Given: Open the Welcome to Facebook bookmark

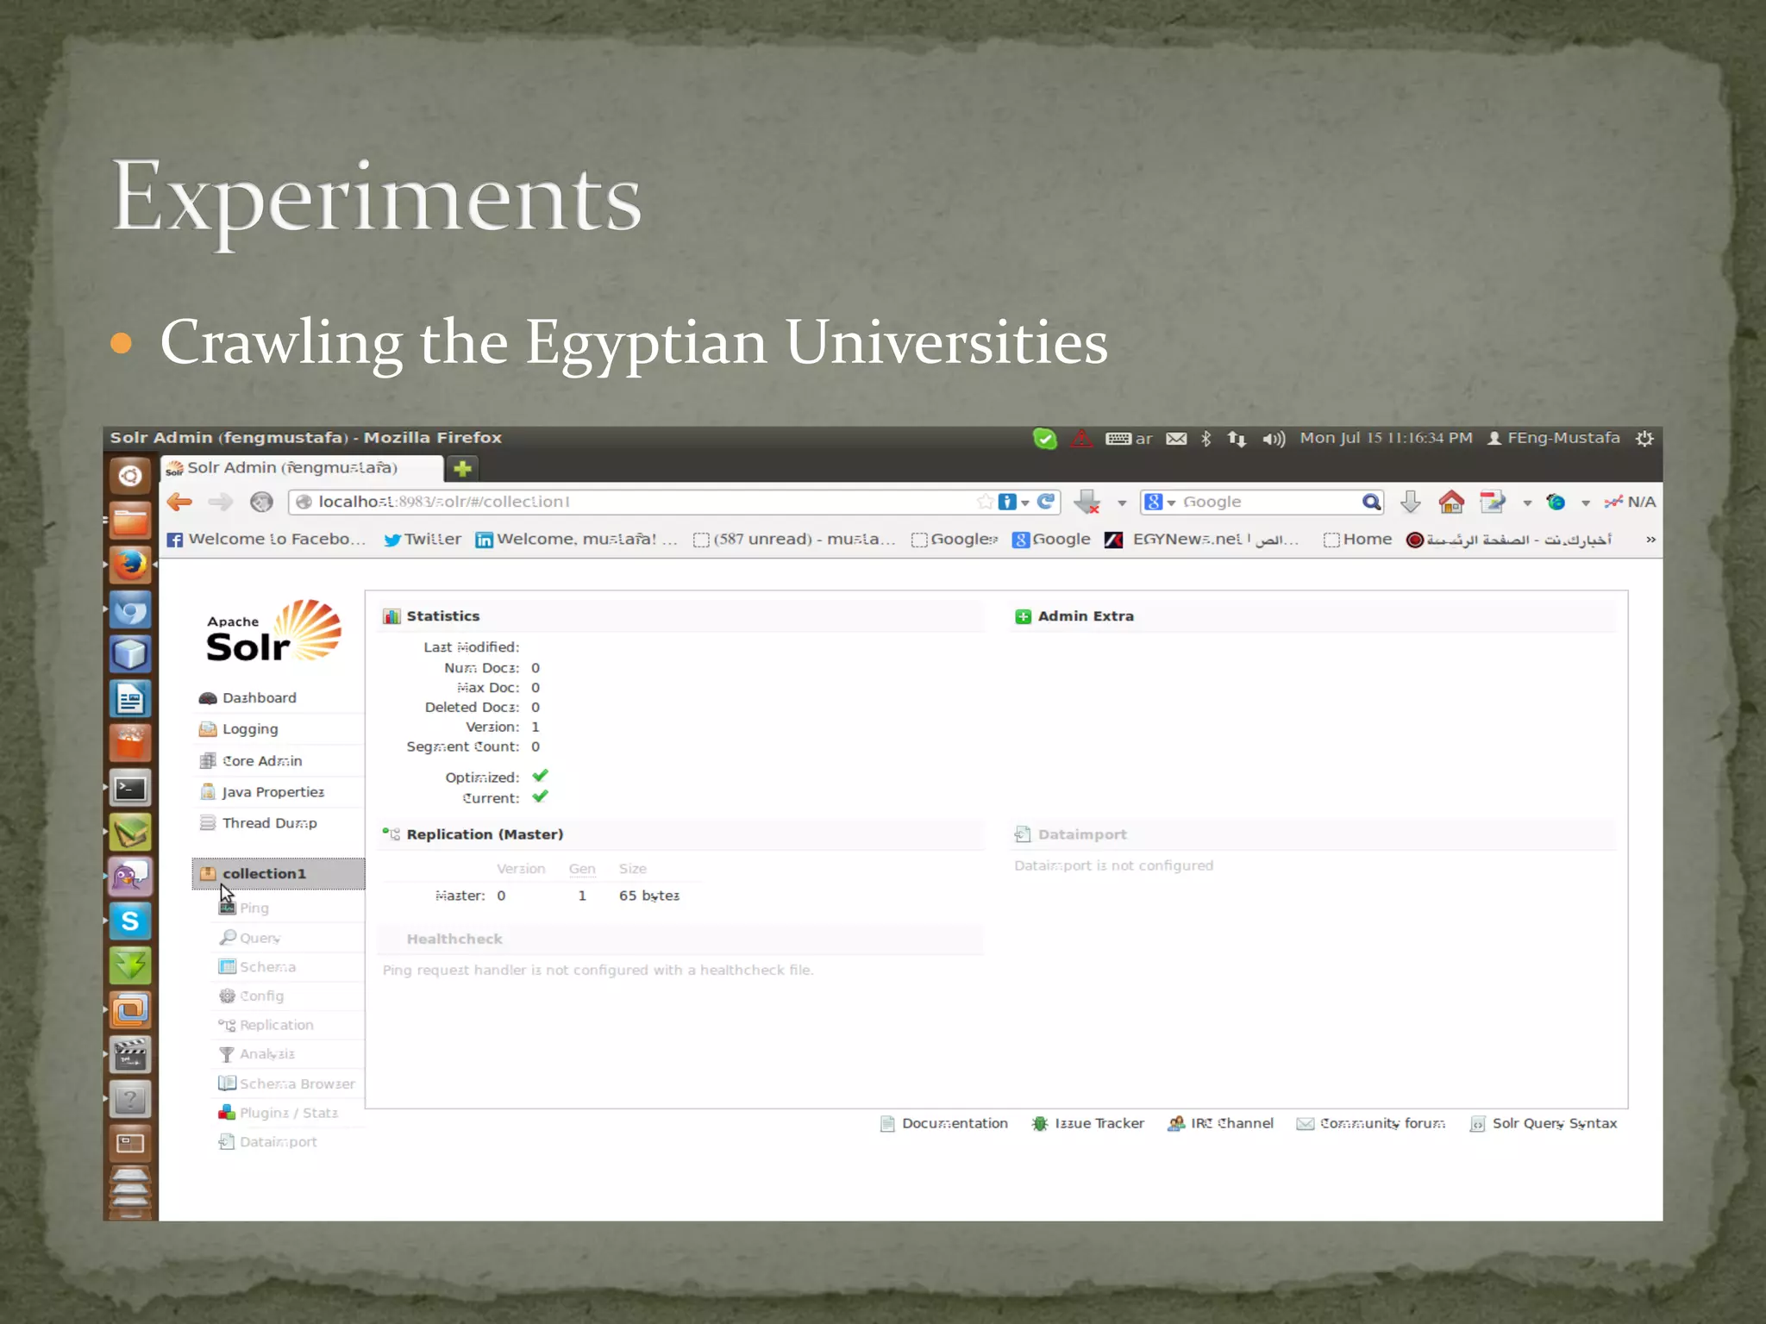Looking at the screenshot, I should [266, 540].
